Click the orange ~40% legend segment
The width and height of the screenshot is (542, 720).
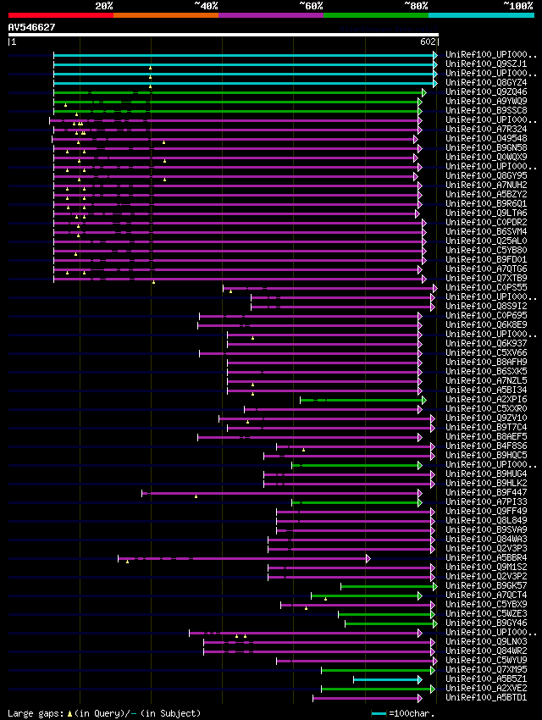pyautogui.click(x=166, y=15)
